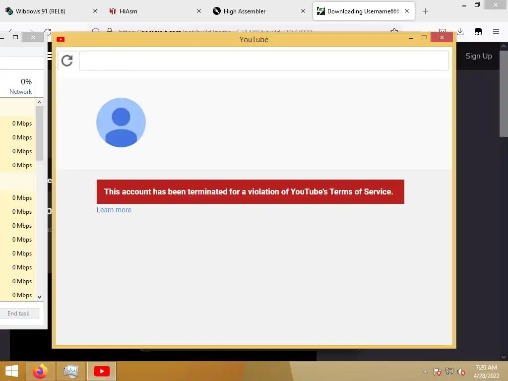The width and height of the screenshot is (508, 381).
Task: Open Task Manager from the taskbar
Action: tap(70, 371)
